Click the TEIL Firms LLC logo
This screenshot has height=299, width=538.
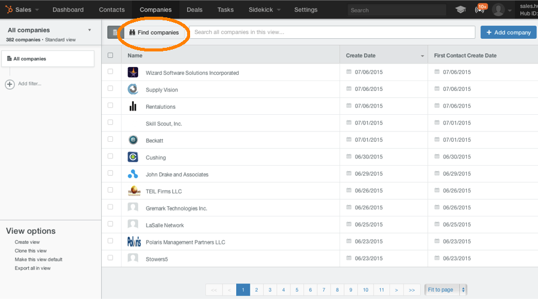coord(134,191)
